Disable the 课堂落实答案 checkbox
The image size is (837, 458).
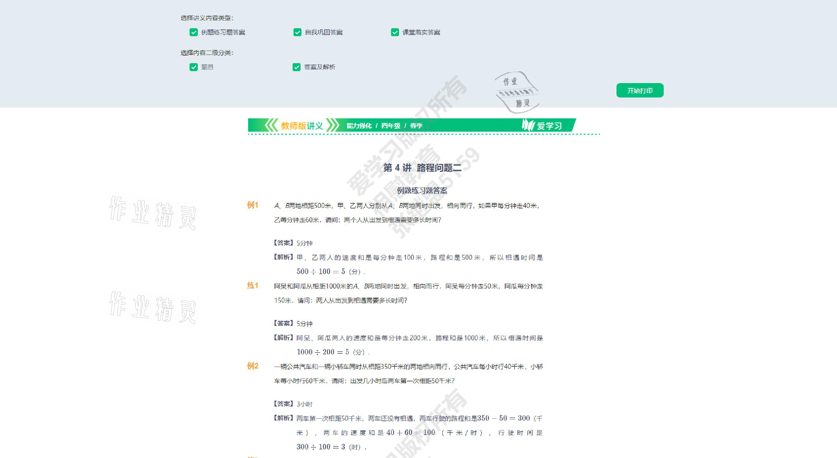pyautogui.click(x=395, y=32)
